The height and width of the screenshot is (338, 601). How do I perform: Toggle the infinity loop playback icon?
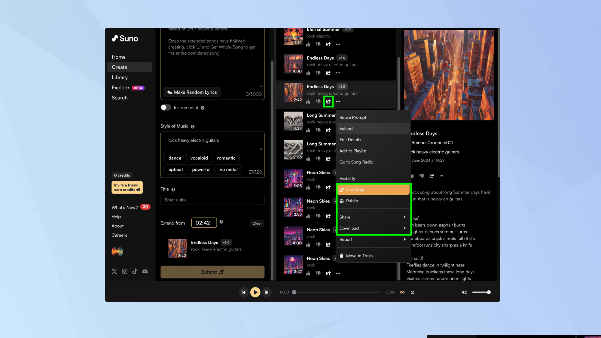point(402,292)
